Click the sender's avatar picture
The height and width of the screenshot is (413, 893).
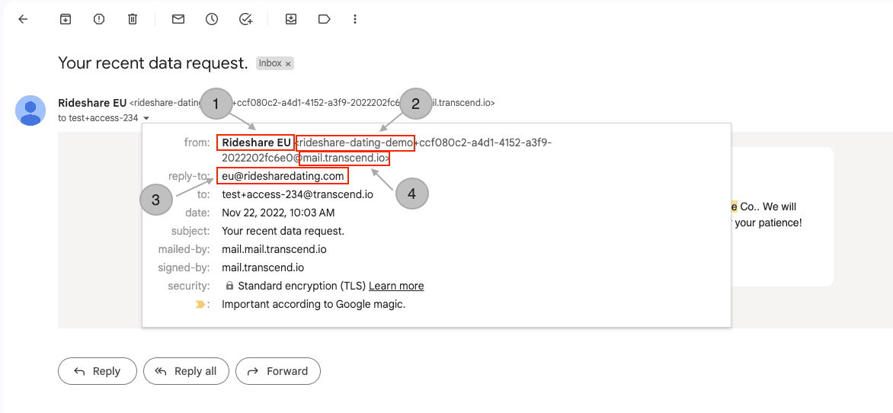(30, 110)
